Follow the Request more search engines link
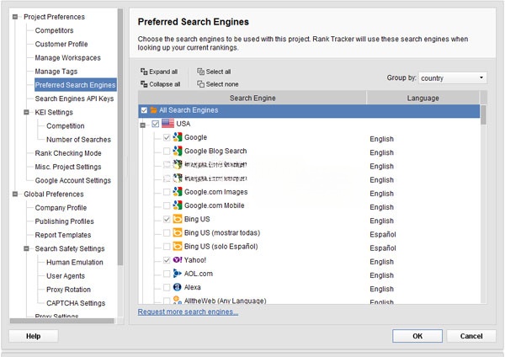 tap(188, 312)
